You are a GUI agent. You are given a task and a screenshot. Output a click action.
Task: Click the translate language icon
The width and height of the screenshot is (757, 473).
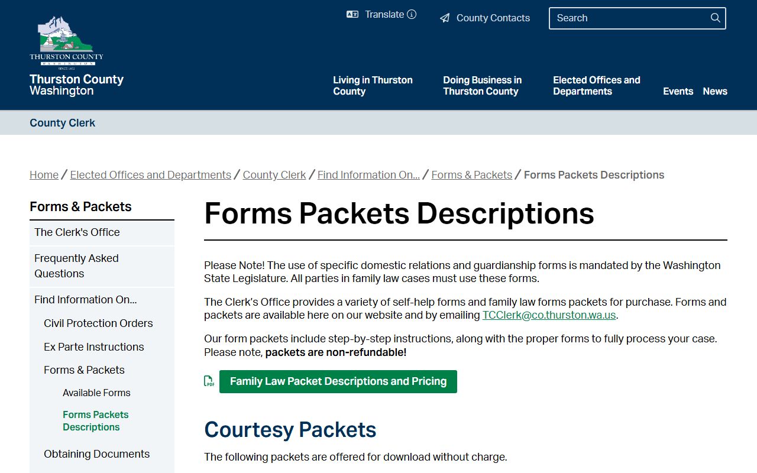point(352,15)
